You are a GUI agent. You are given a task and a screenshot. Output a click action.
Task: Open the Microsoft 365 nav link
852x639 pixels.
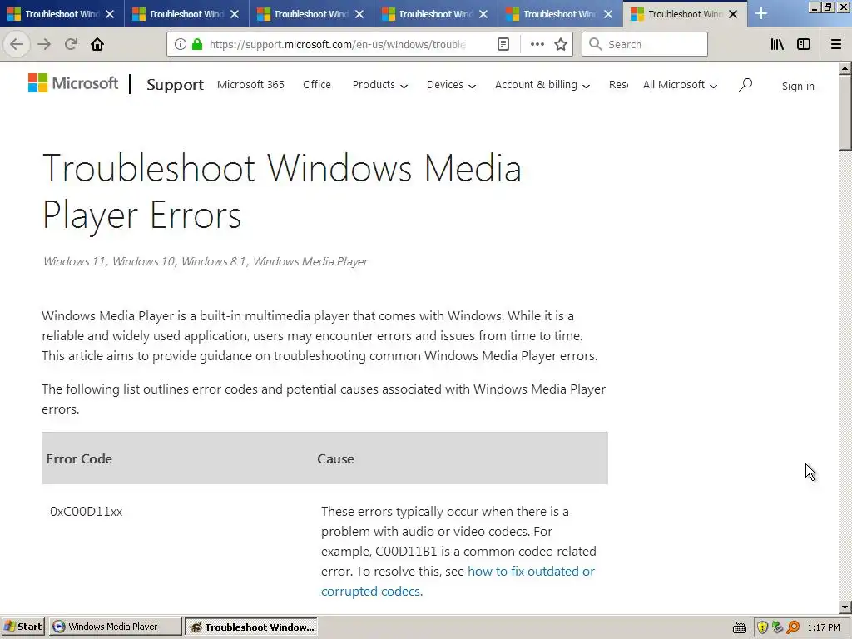point(250,85)
